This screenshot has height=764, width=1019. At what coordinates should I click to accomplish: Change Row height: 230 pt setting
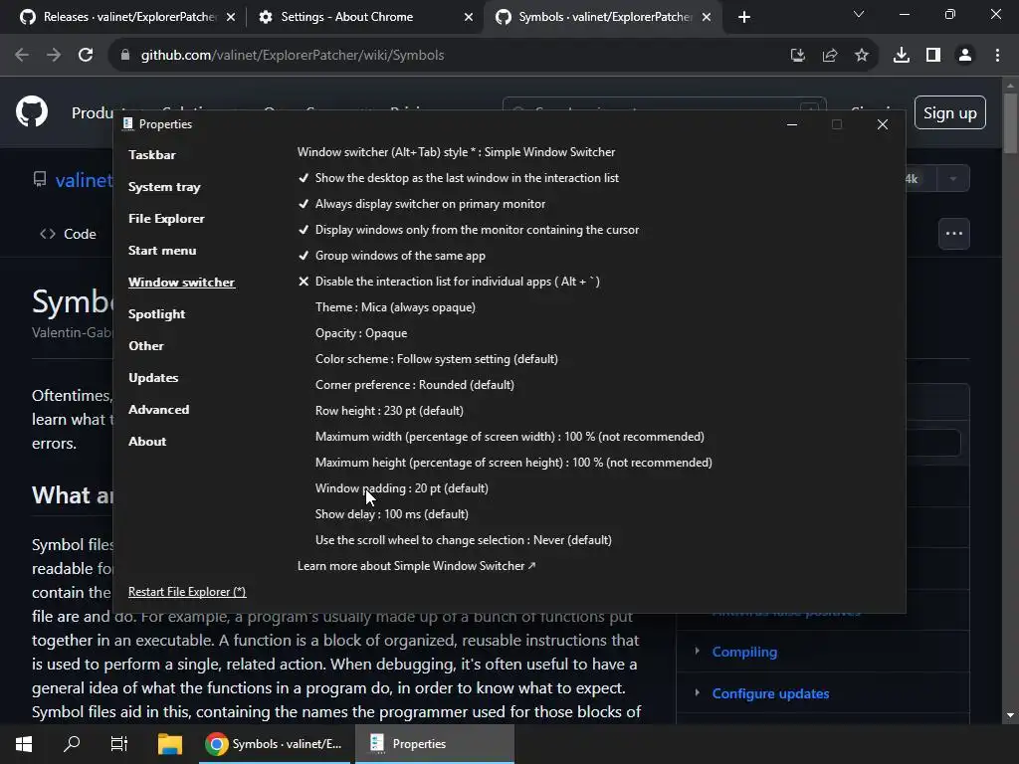(x=389, y=411)
